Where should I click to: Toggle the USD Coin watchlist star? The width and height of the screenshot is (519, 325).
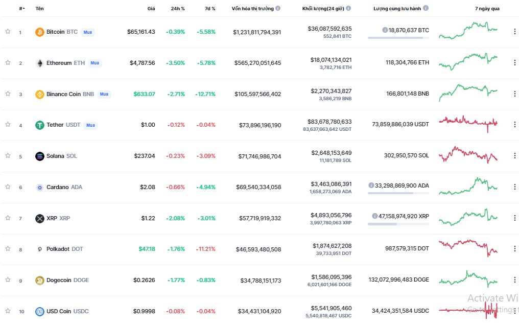click(x=8, y=311)
